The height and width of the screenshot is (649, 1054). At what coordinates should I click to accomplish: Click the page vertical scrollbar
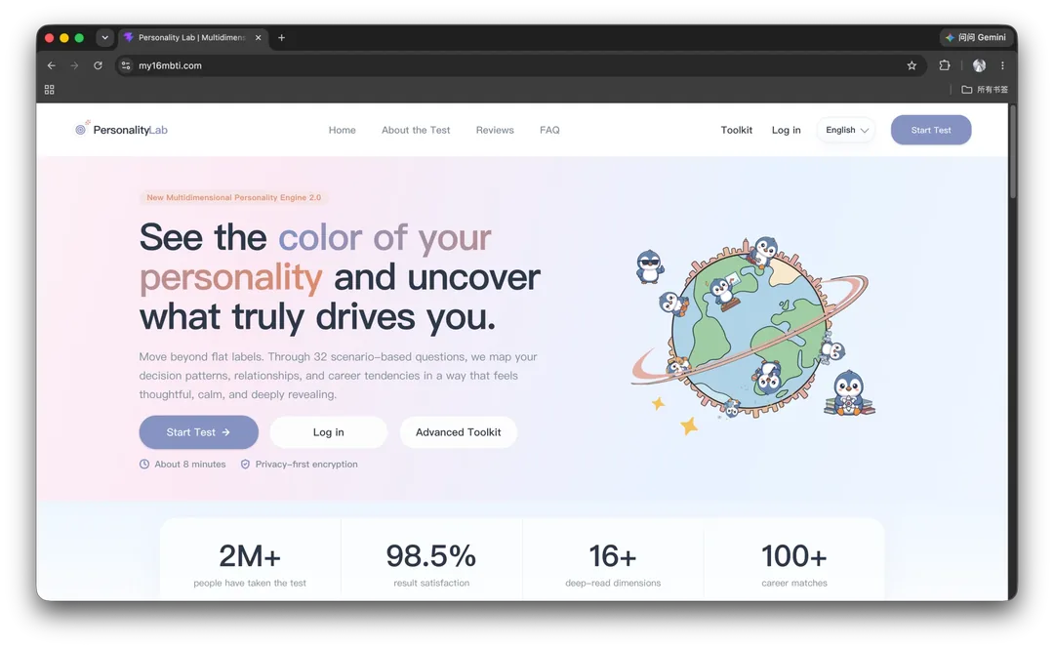(x=1012, y=153)
